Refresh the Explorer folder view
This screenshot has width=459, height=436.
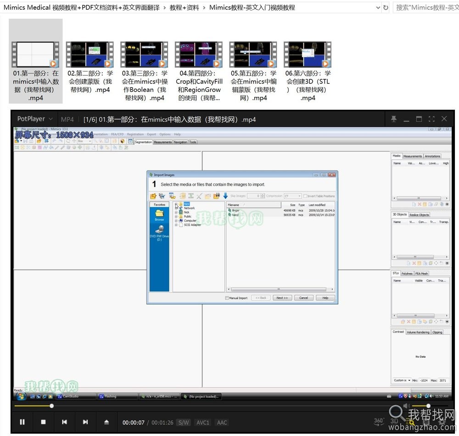click(x=386, y=8)
